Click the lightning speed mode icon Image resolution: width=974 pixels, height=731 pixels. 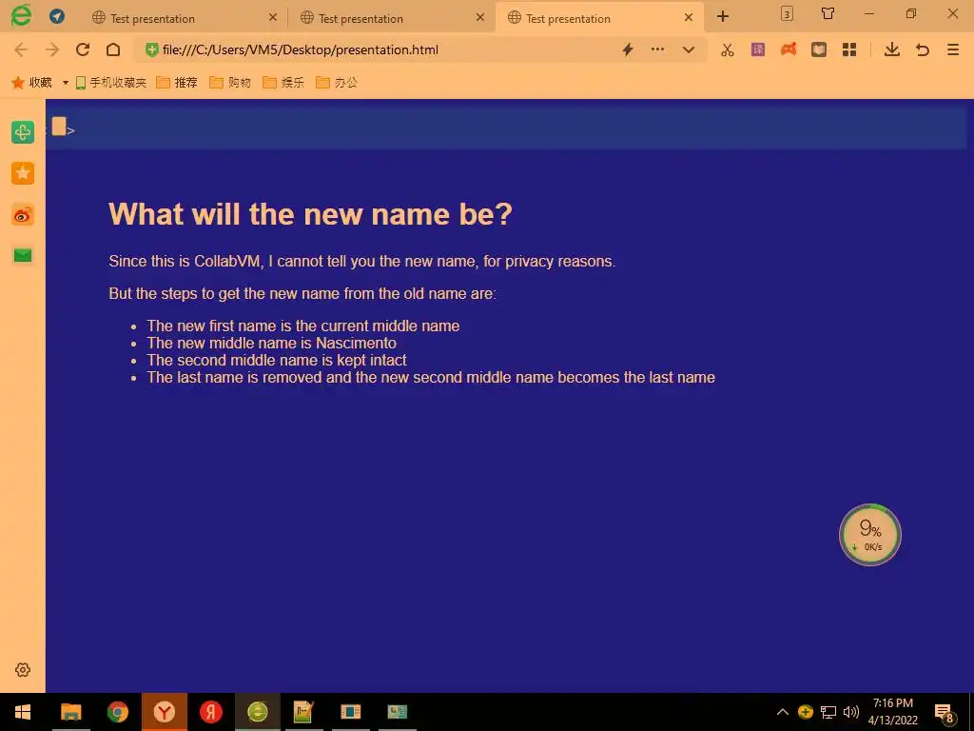[x=628, y=49]
